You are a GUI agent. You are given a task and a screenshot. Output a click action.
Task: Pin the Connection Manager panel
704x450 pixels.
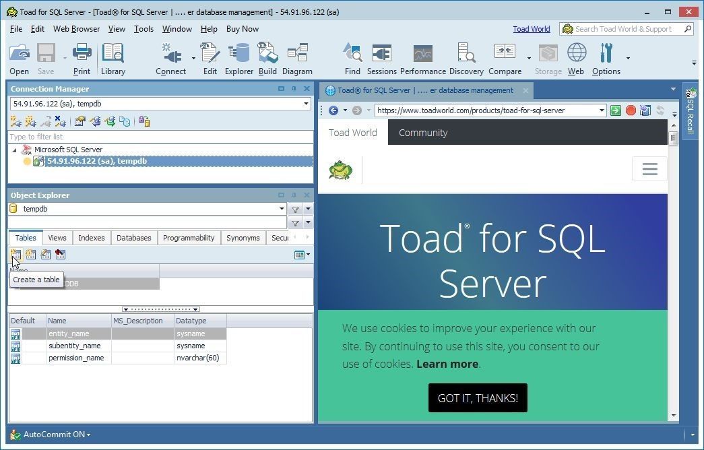294,88
